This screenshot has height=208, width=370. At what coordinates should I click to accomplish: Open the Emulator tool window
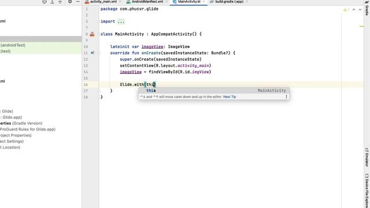tap(367, 157)
